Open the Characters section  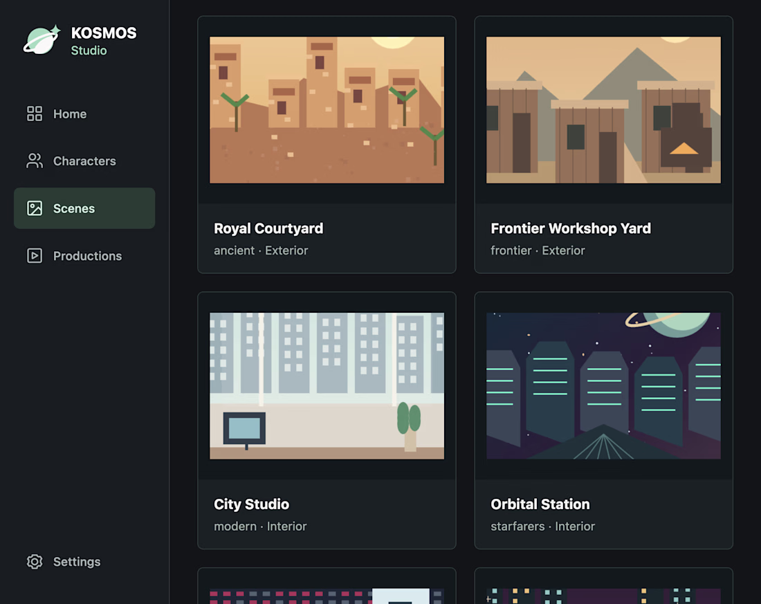[84, 161]
